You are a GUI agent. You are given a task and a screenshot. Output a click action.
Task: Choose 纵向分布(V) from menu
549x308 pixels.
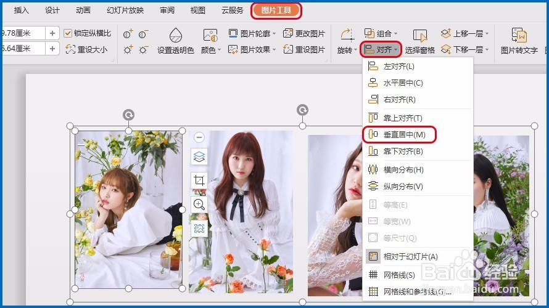(418, 186)
